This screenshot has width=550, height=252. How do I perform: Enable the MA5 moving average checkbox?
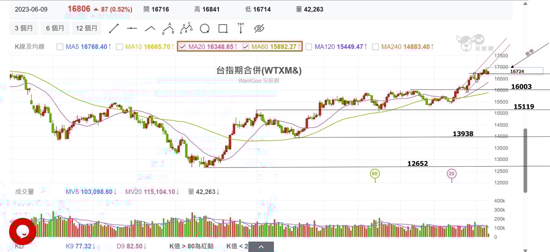pyautogui.click(x=60, y=47)
